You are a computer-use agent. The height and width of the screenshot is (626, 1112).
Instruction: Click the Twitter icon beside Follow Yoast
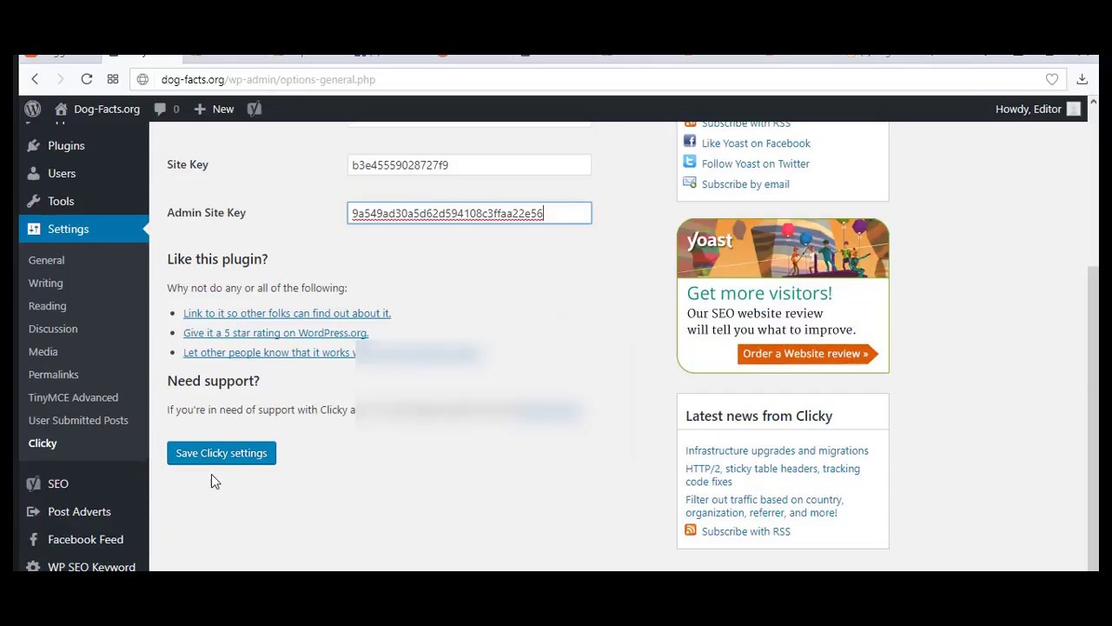coord(690,162)
